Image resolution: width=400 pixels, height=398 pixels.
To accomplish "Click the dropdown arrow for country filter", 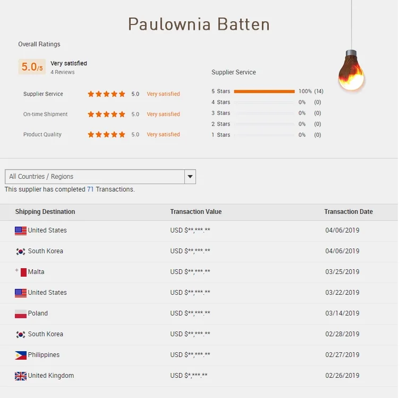I will click(190, 177).
